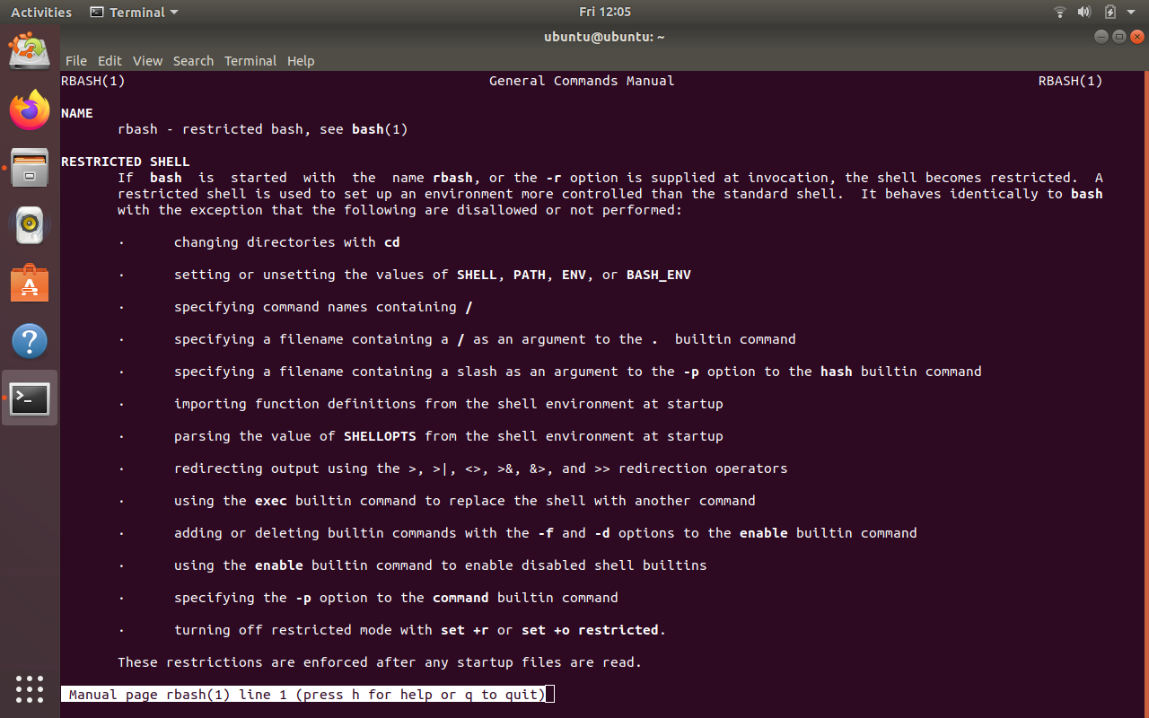1149x718 pixels.
Task: Launch the Files manager from the dock
Action: [x=30, y=168]
